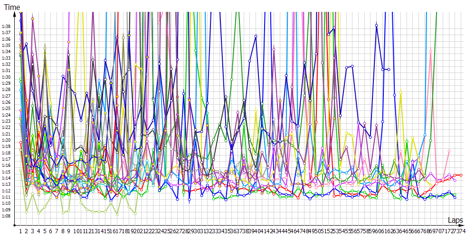475x237 pixels.
Task: Click the final red data point at lap 74
Action: coord(461,175)
